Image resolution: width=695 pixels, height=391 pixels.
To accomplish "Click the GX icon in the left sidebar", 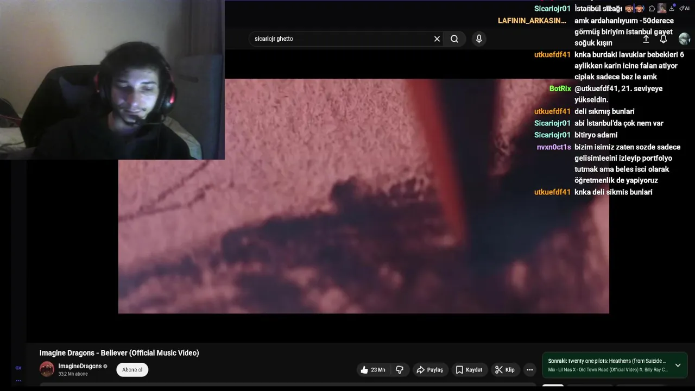I will click(18, 368).
